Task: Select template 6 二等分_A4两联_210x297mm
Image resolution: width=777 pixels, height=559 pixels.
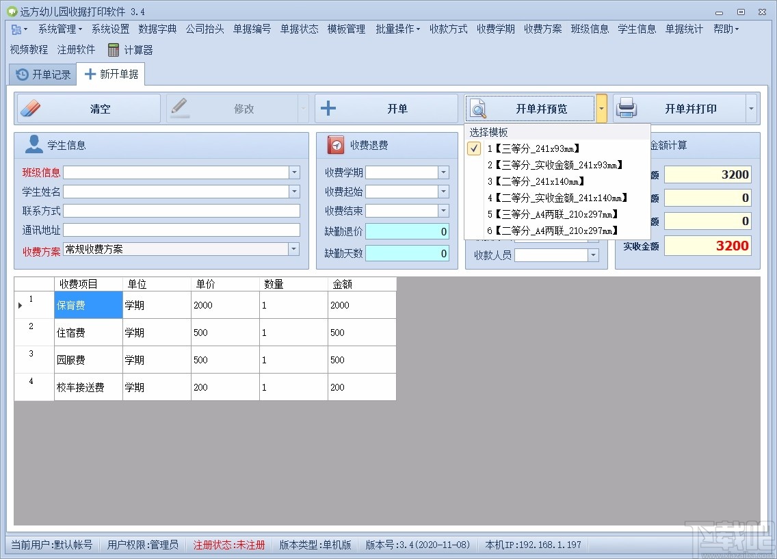Action: pyautogui.click(x=557, y=231)
